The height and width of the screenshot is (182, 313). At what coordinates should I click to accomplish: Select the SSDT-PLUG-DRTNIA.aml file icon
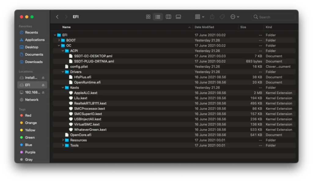[71, 61]
